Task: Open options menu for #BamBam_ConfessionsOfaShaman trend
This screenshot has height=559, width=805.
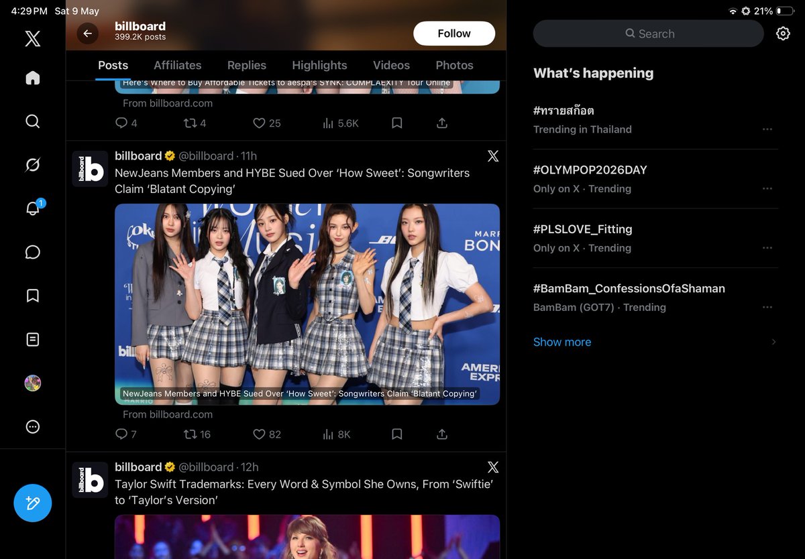Action: (x=767, y=308)
